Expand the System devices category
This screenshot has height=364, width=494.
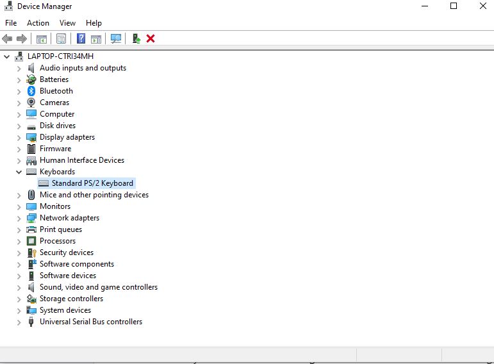point(19,310)
